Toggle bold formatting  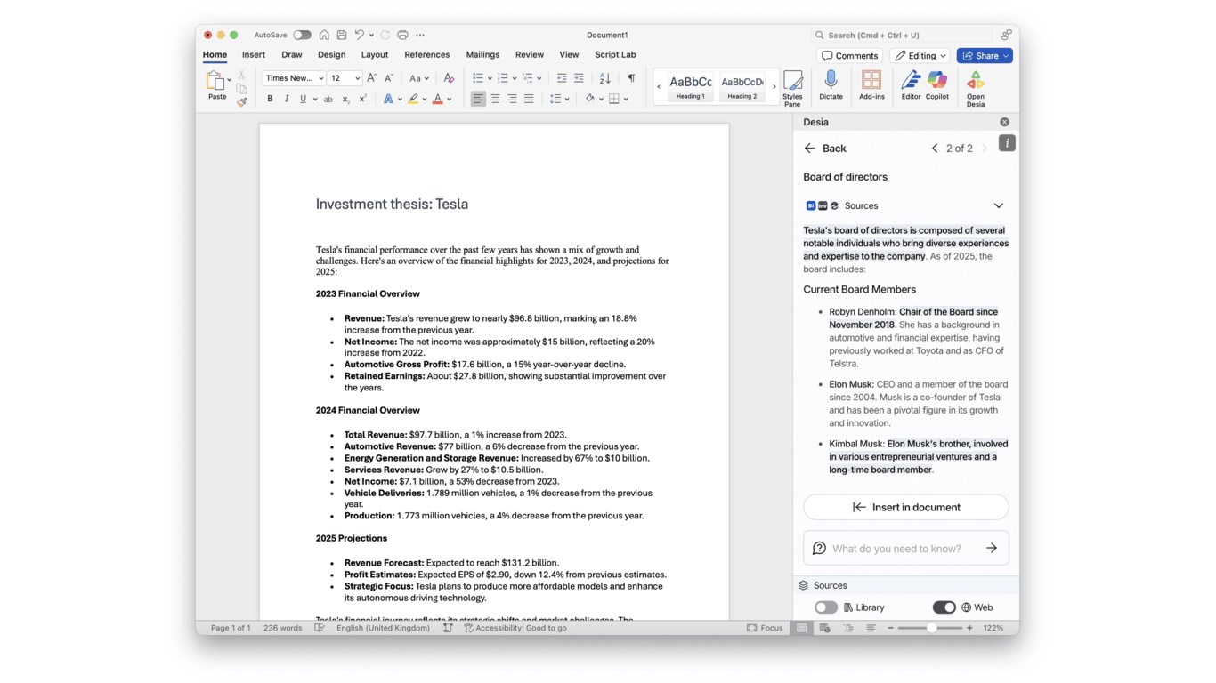tap(270, 99)
